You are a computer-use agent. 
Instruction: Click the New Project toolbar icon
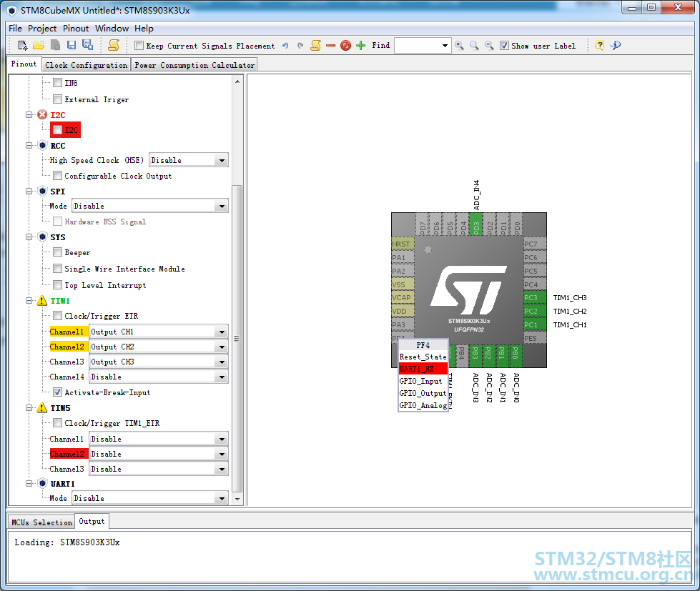[x=23, y=46]
